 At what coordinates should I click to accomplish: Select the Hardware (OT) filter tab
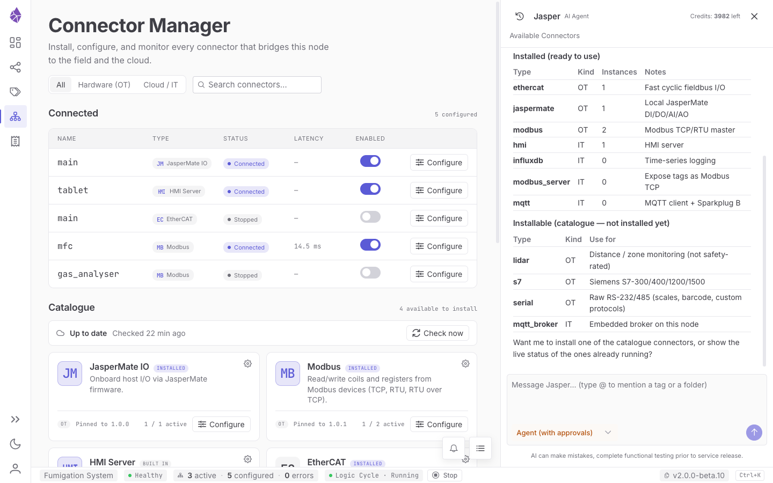point(104,85)
